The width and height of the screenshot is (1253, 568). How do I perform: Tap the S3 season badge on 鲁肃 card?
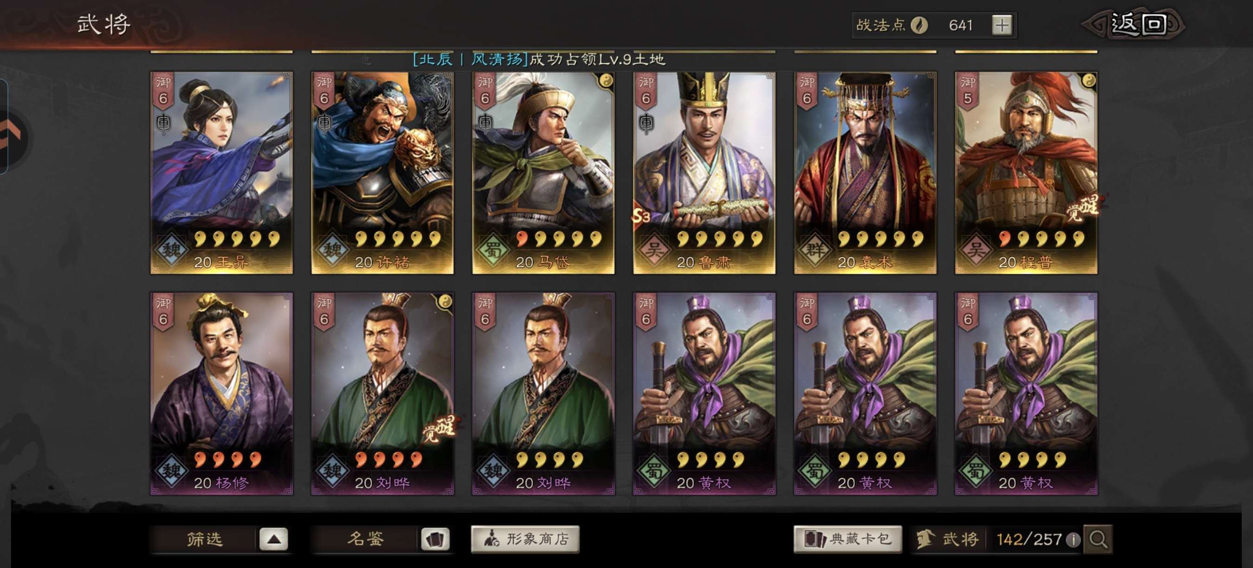click(x=641, y=216)
